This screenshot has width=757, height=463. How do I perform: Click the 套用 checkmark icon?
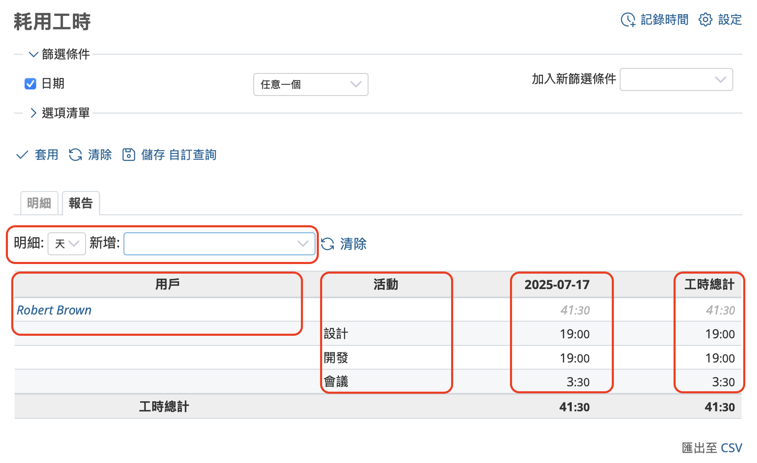coord(22,155)
